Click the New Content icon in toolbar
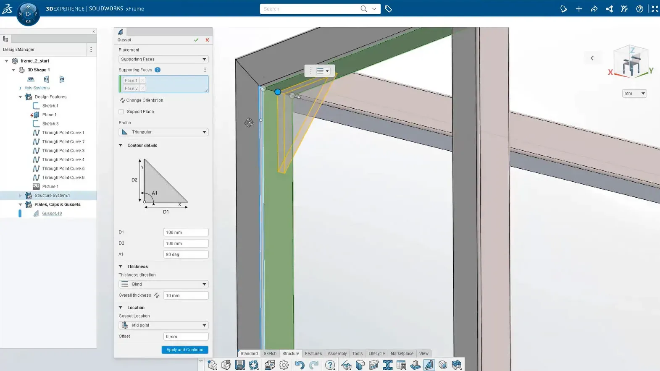The height and width of the screenshot is (371, 660). pyautogui.click(x=213, y=365)
